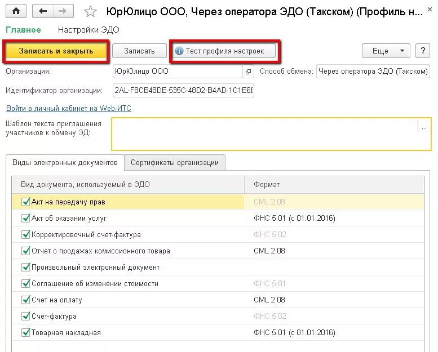Click the Записать и закрыть button
The height and width of the screenshot is (352, 438).
tap(56, 51)
